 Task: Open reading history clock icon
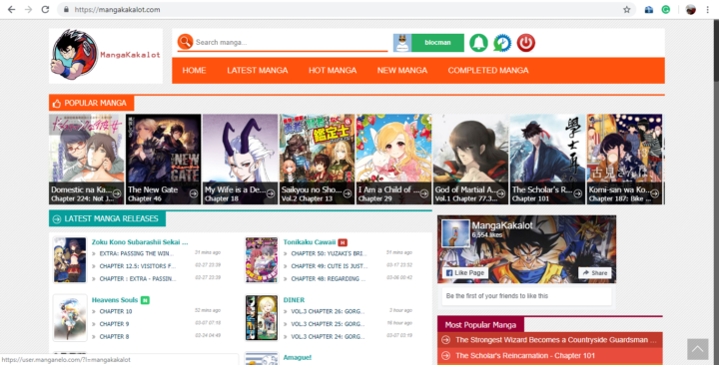pyautogui.click(x=502, y=43)
